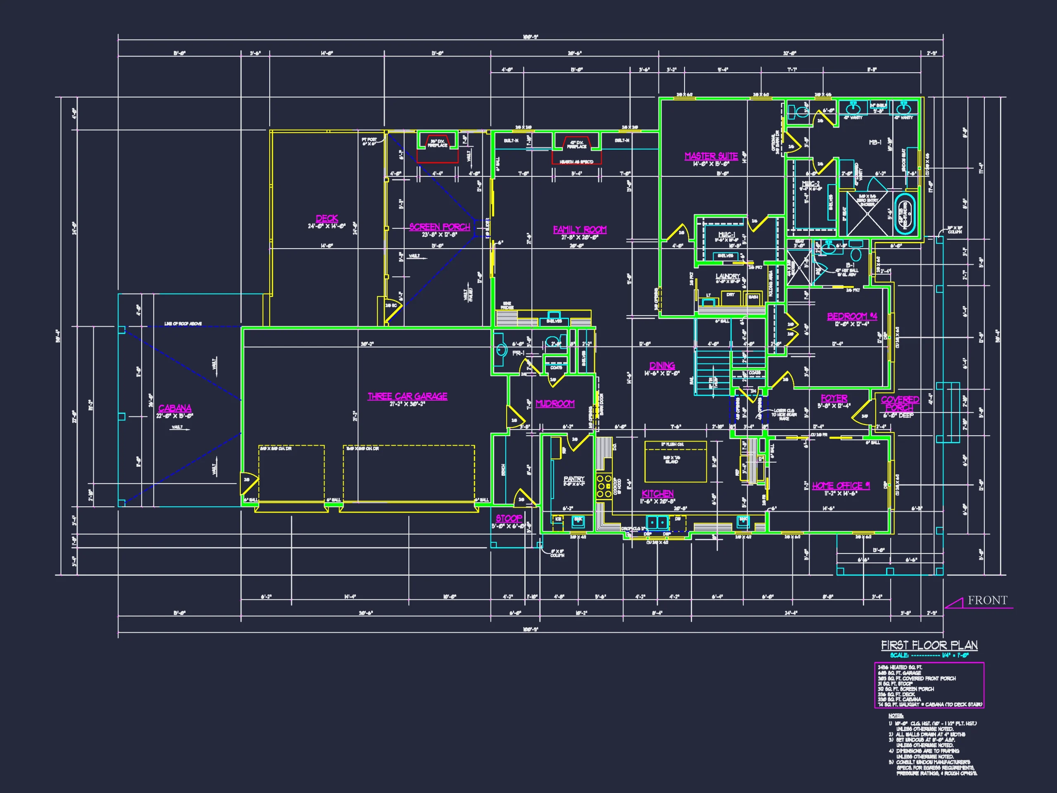Click the "PR-1" powder room label
The image size is (1057, 793).
(x=519, y=353)
